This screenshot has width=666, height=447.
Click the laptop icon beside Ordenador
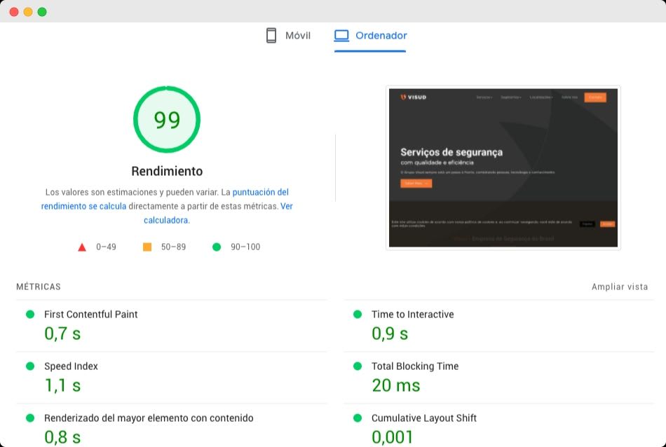click(x=341, y=36)
